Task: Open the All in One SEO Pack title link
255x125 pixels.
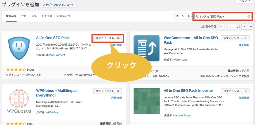Action: 53,38
